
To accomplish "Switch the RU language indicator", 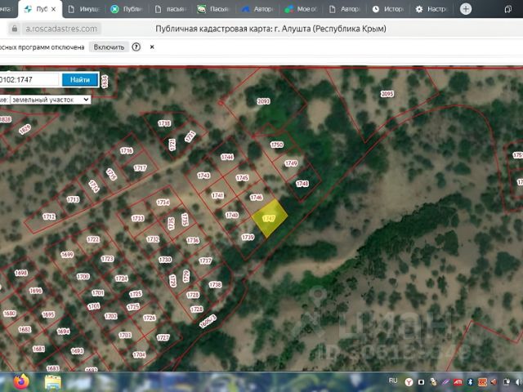I will 393,381.
